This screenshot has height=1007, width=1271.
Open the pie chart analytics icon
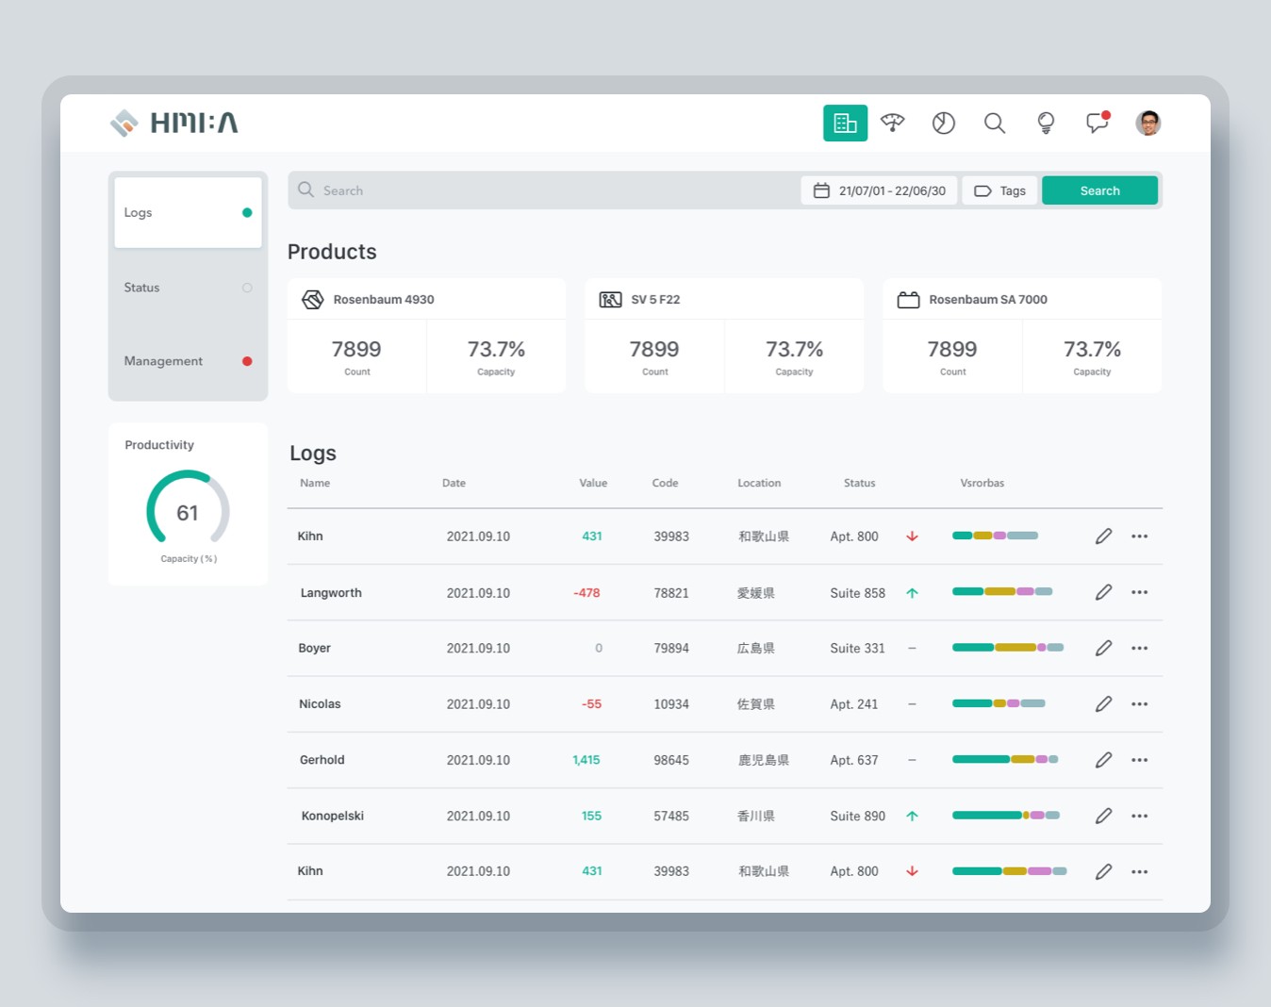click(x=944, y=123)
